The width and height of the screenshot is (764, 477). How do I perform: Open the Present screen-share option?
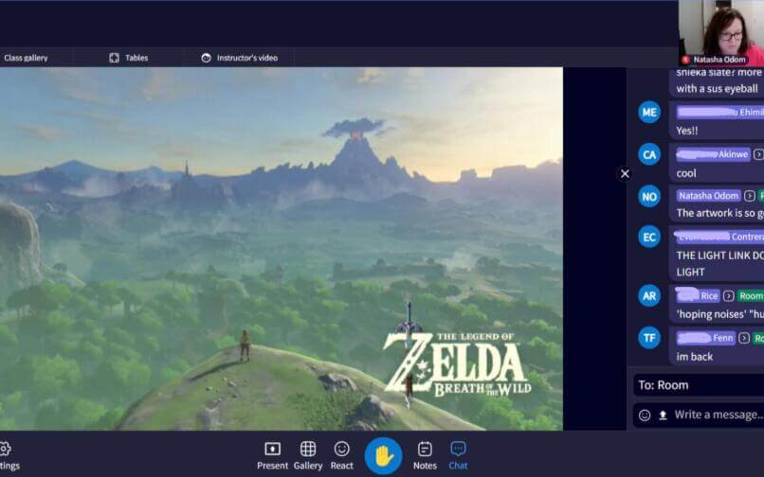pos(272,455)
